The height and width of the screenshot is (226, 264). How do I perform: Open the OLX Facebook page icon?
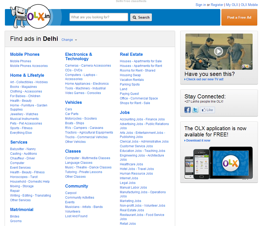[187, 110]
